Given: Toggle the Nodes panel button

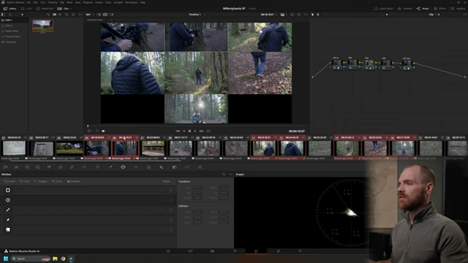Looking at the screenshot, I should [x=423, y=9].
